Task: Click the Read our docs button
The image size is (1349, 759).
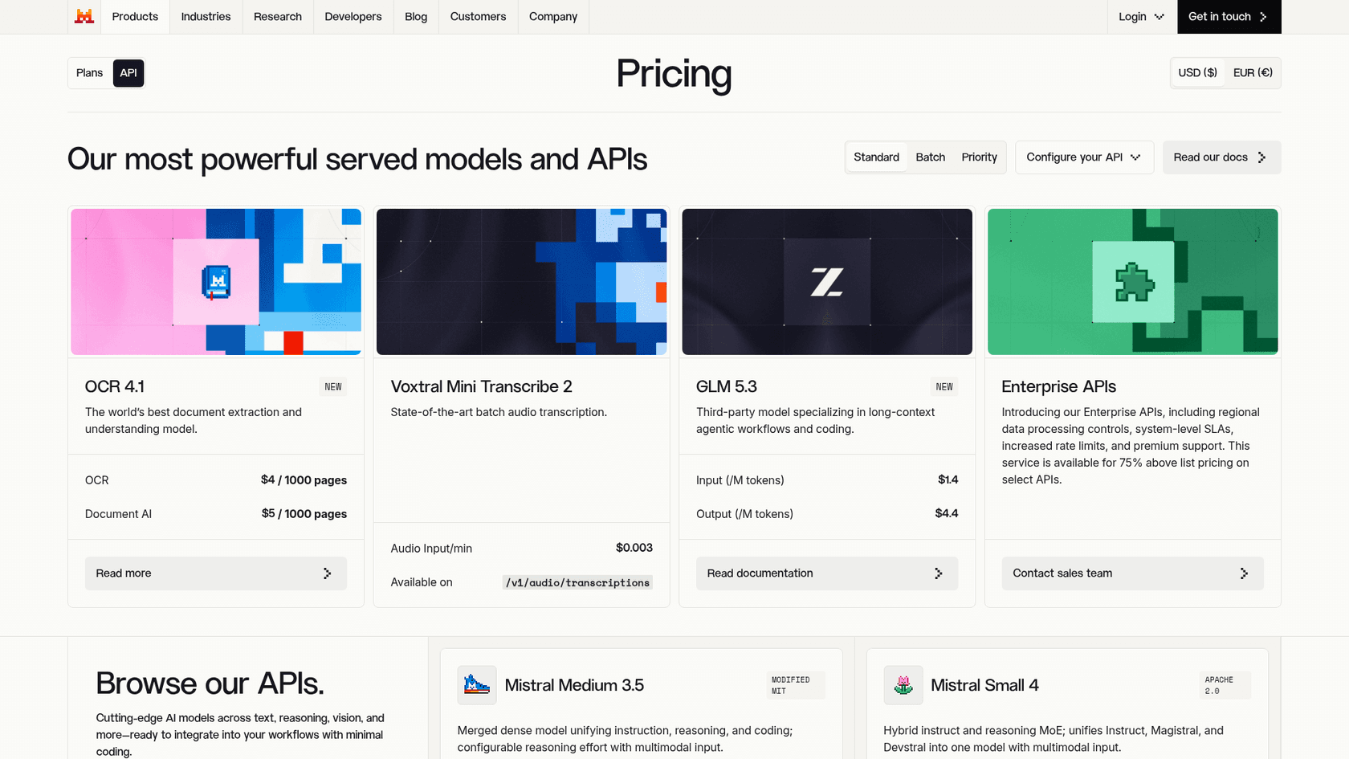Action: (x=1221, y=157)
